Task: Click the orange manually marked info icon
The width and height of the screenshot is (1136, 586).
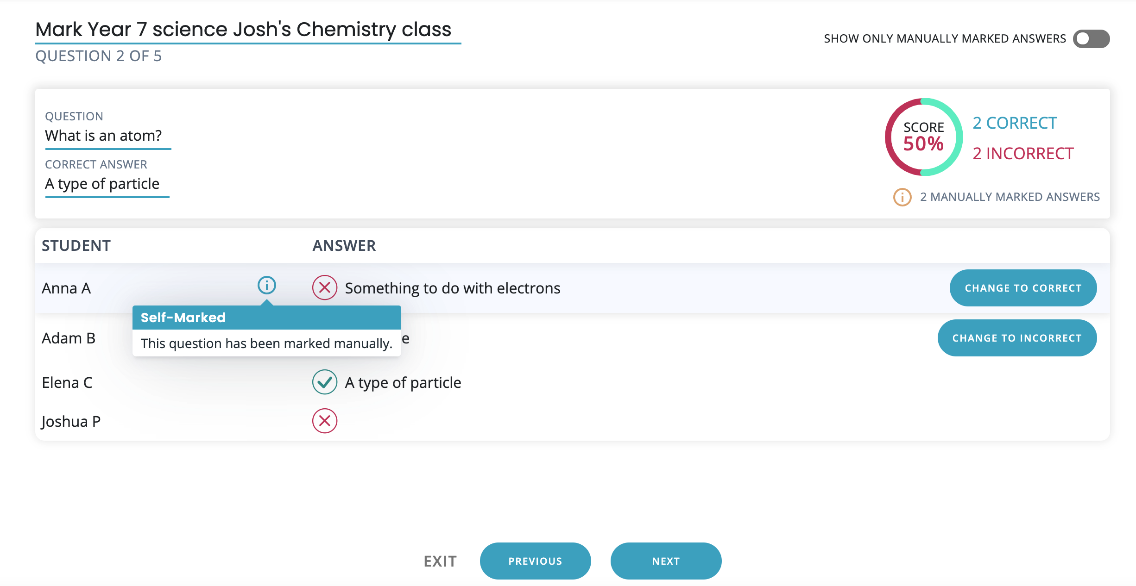Action: pyautogui.click(x=902, y=197)
